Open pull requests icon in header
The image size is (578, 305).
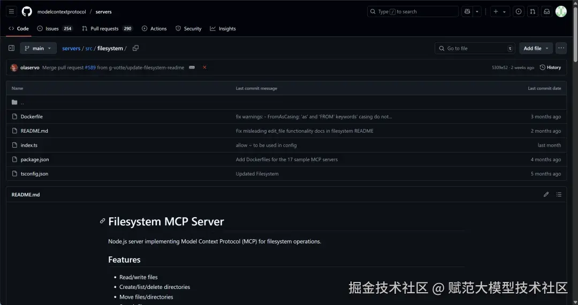[x=533, y=11]
